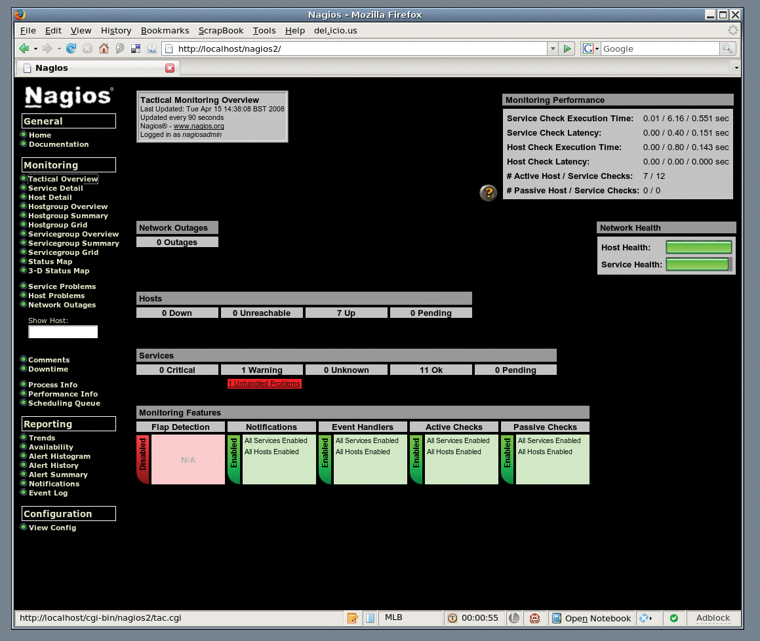Open Service Detail in the sidebar
Screen dimensions: 760x641
point(55,188)
